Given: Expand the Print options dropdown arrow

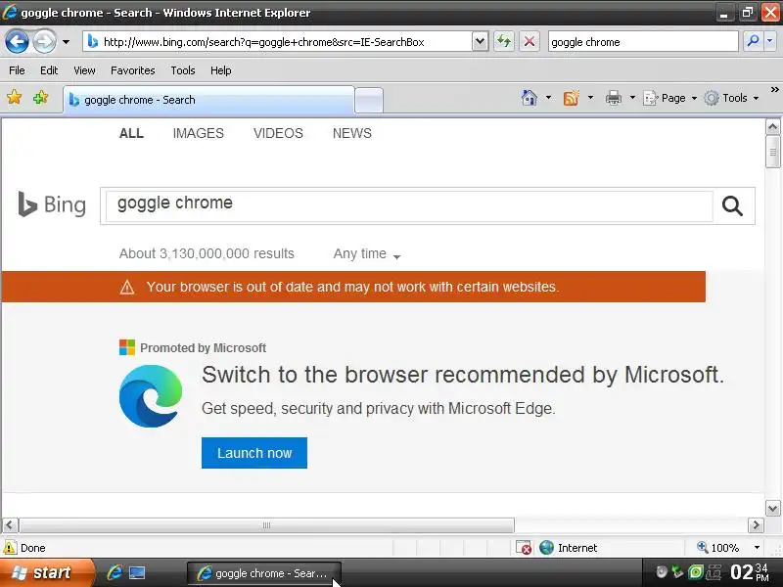Looking at the screenshot, I should tap(632, 98).
